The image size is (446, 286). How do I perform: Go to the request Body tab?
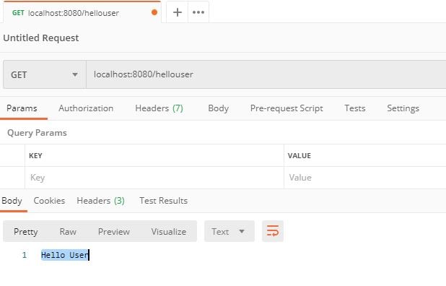click(x=218, y=108)
